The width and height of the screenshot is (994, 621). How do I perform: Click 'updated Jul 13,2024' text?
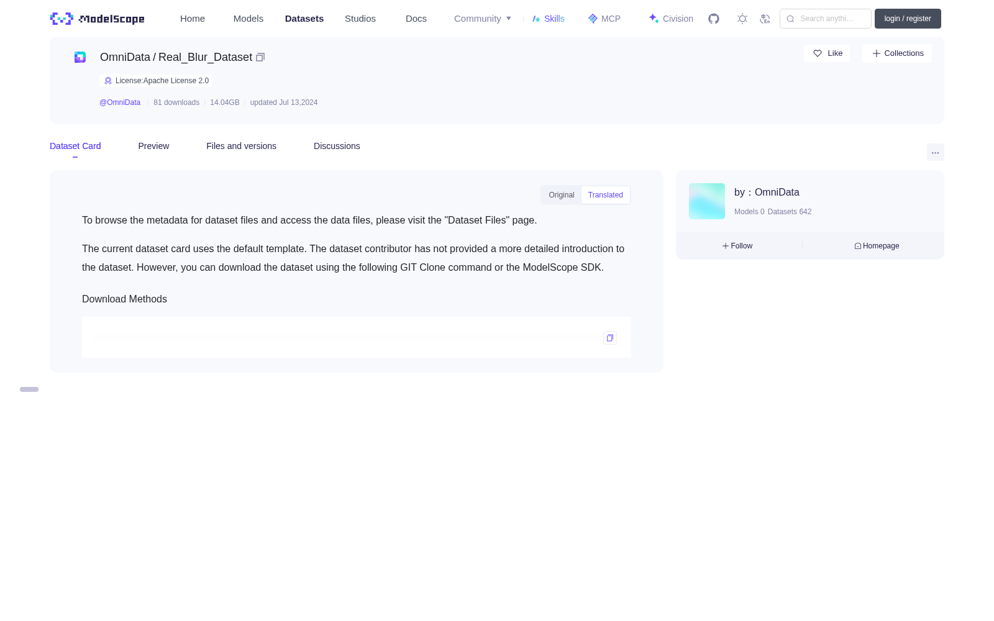(x=284, y=102)
